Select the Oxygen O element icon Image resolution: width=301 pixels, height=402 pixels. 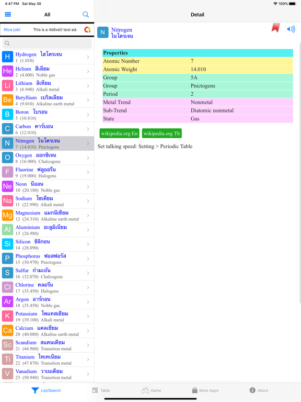point(7,158)
